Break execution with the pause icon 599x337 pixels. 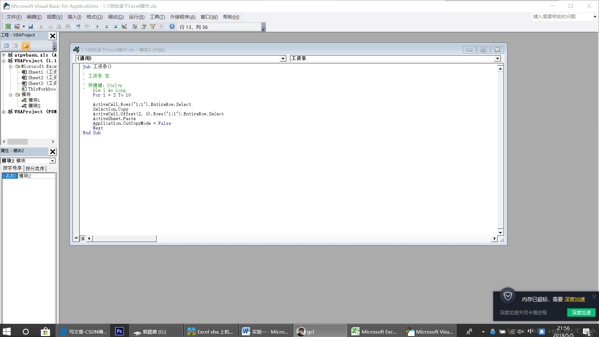(106, 27)
